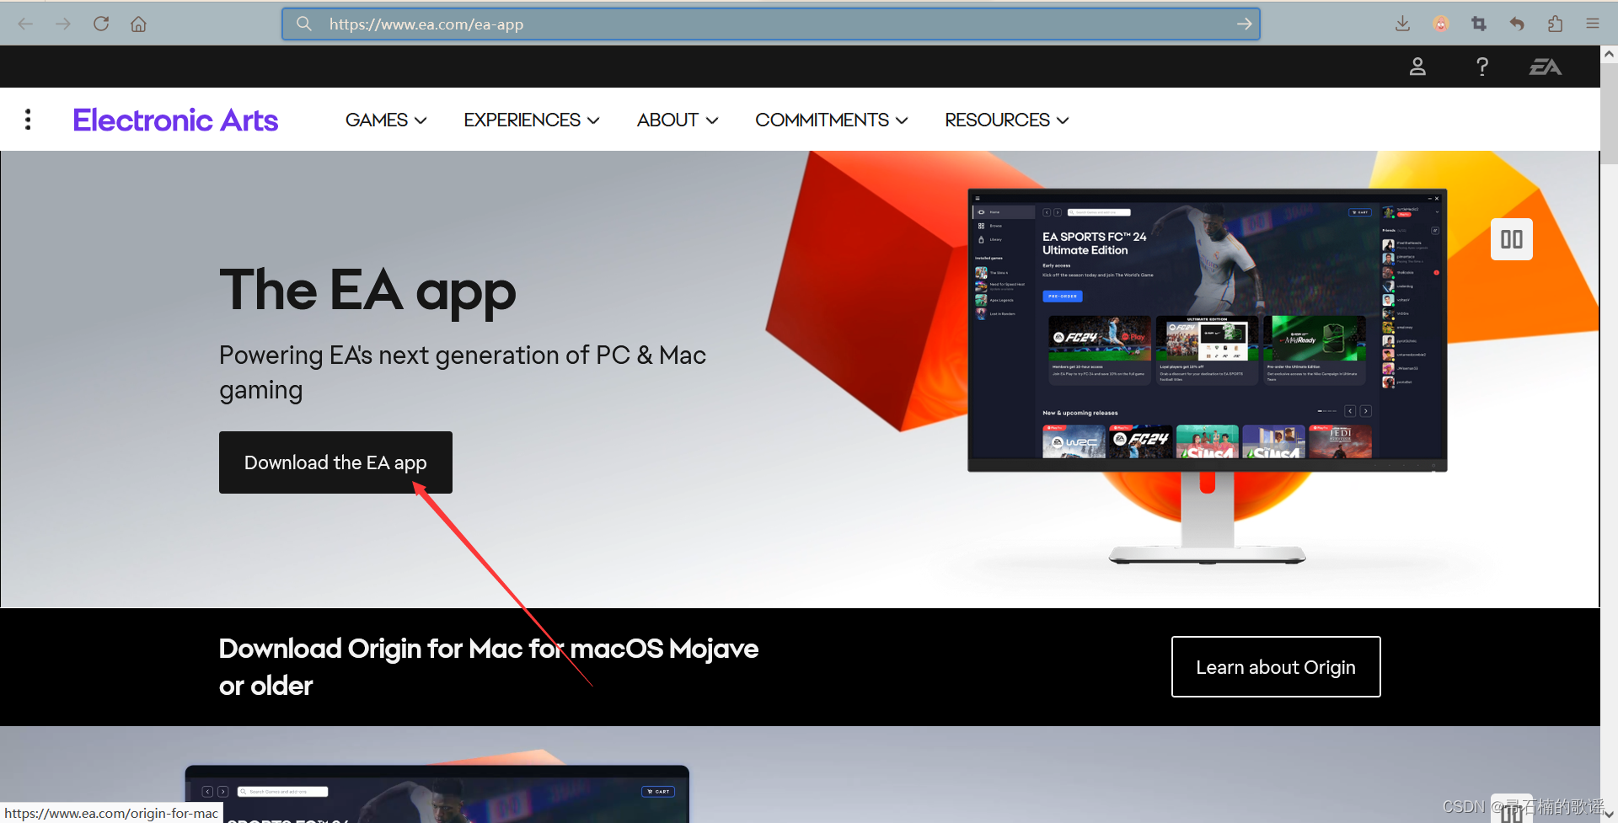The height and width of the screenshot is (823, 1618).
Task: Click the orange avatar extension icon
Action: (x=1441, y=24)
